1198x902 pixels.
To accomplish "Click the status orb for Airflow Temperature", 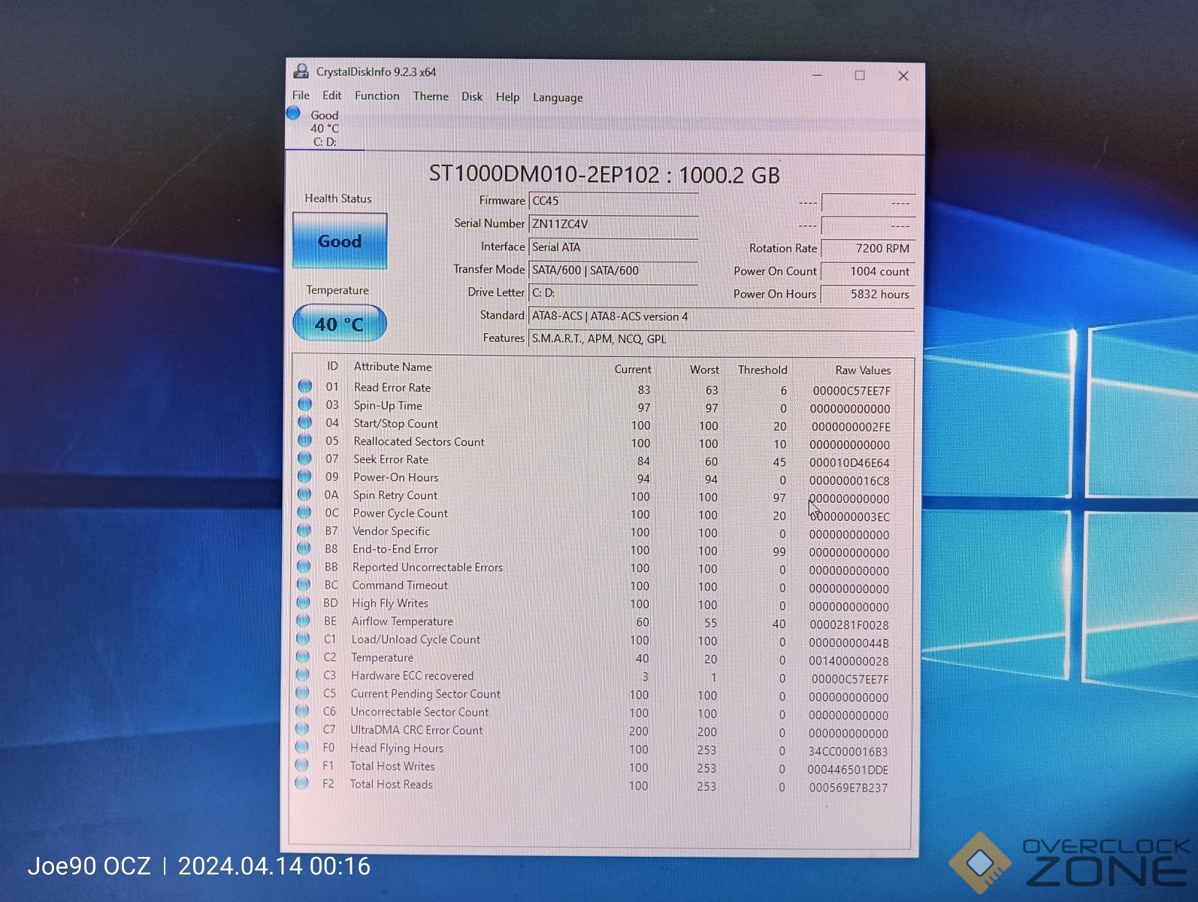I will [x=304, y=621].
